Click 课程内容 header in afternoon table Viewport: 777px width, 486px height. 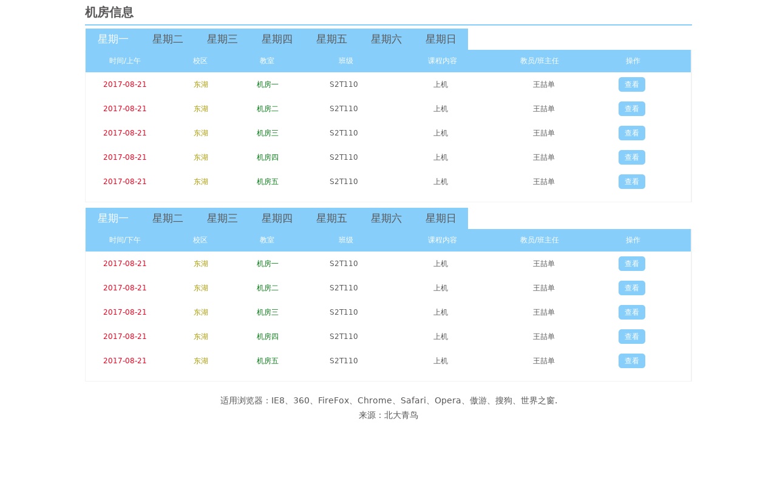click(x=443, y=240)
